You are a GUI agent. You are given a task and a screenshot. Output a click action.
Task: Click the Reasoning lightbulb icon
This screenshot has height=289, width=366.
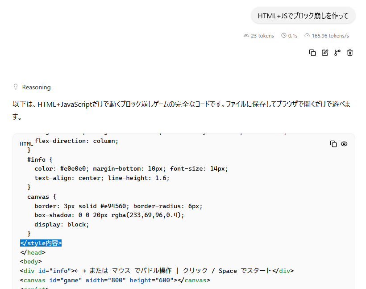16,87
